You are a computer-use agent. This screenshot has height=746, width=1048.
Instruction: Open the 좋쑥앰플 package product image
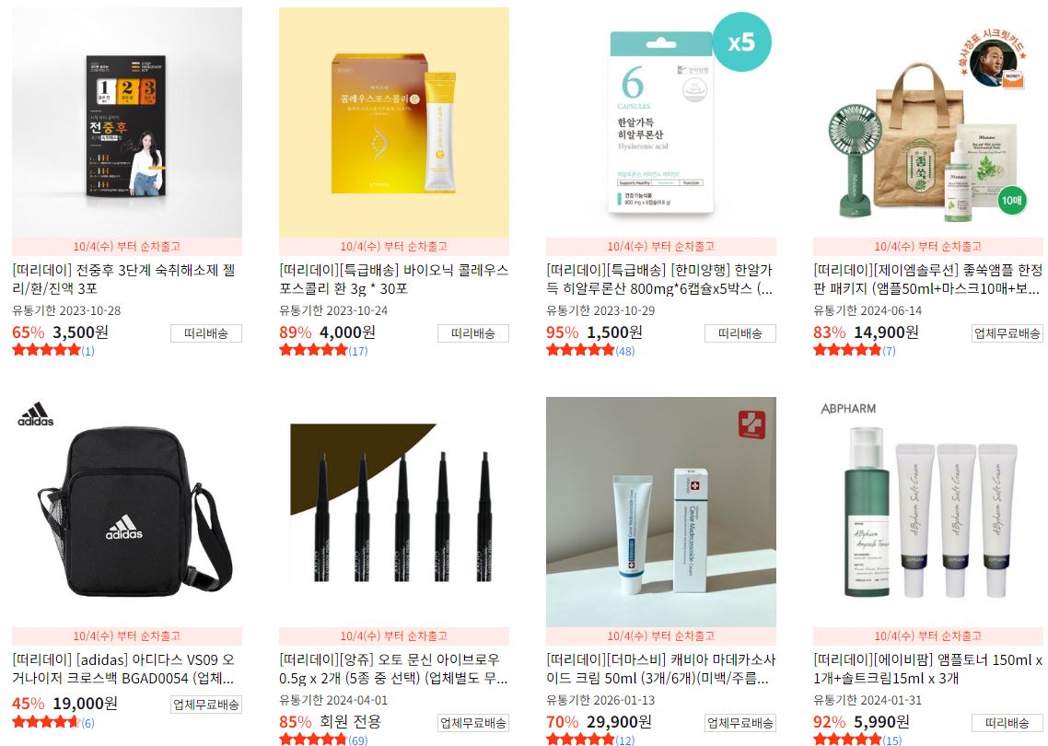click(927, 122)
